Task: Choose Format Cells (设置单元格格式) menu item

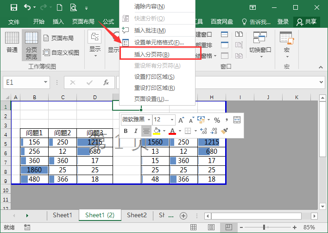Action: [x=158, y=43]
